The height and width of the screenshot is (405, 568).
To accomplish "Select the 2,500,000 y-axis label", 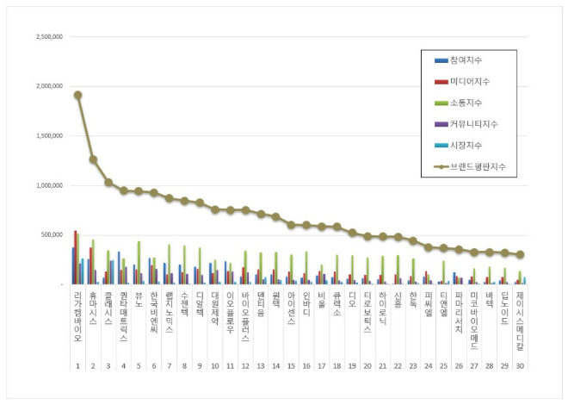I will click(48, 37).
